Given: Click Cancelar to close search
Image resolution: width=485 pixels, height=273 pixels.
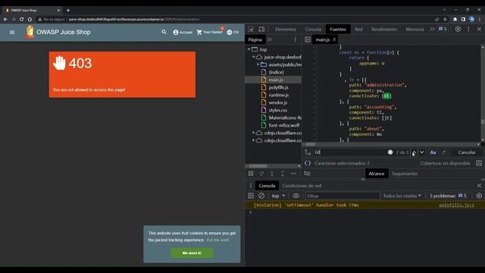Looking at the screenshot, I should (x=467, y=152).
